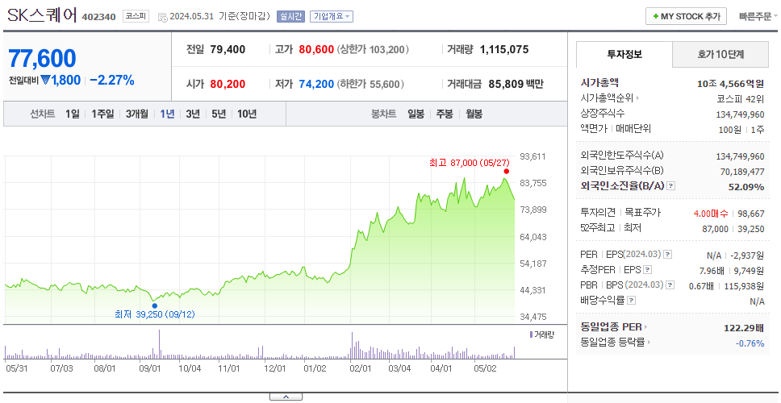Click the 투자의견 label
The image size is (781, 403).
point(598,213)
